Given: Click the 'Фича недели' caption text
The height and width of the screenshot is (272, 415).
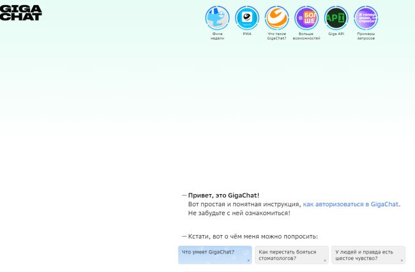Looking at the screenshot, I should pos(217,36).
